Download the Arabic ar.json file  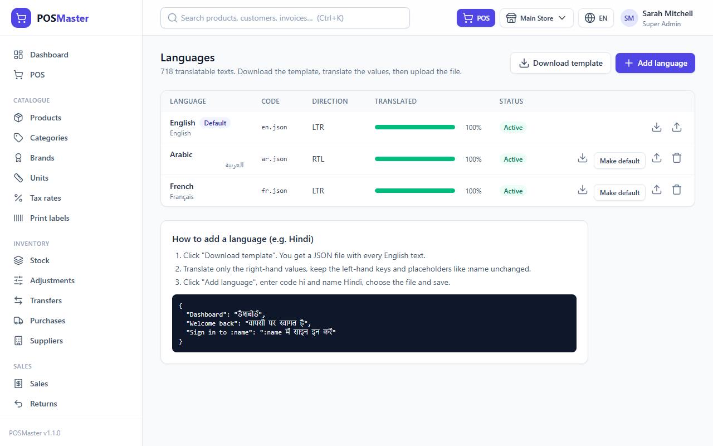coord(583,158)
